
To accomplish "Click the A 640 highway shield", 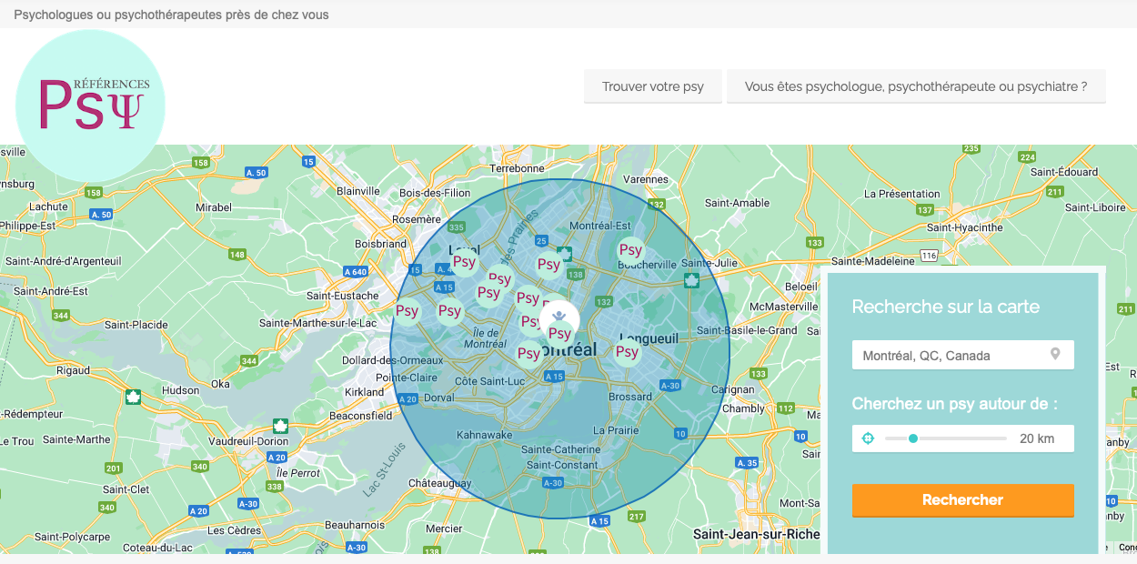I will click(x=356, y=272).
